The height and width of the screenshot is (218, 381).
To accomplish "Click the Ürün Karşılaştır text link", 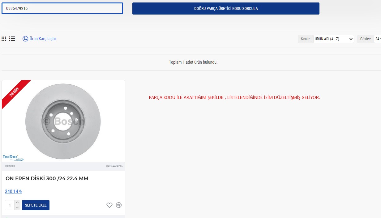I will [x=43, y=39].
